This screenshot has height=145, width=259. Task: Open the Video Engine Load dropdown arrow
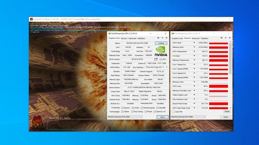point(194,95)
